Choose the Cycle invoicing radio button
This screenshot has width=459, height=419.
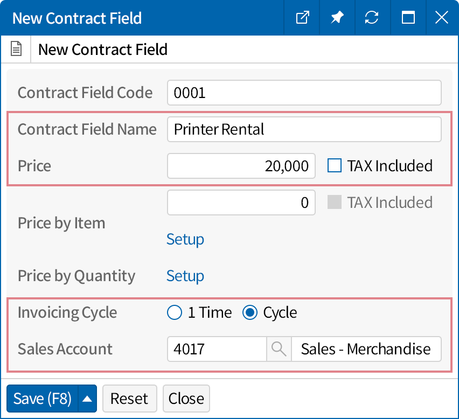coord(250,313)
